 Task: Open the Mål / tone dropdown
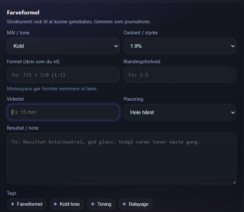point(63,46)
